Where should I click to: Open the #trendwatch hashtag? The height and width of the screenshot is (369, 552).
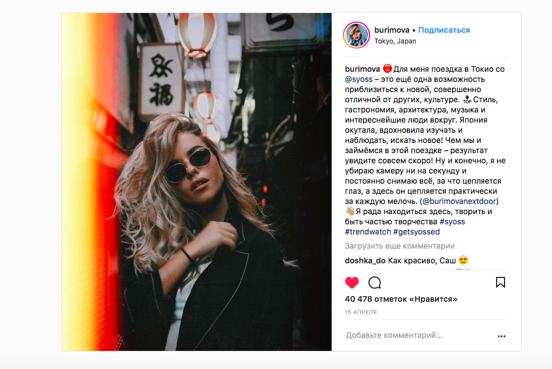coord(368,232)
